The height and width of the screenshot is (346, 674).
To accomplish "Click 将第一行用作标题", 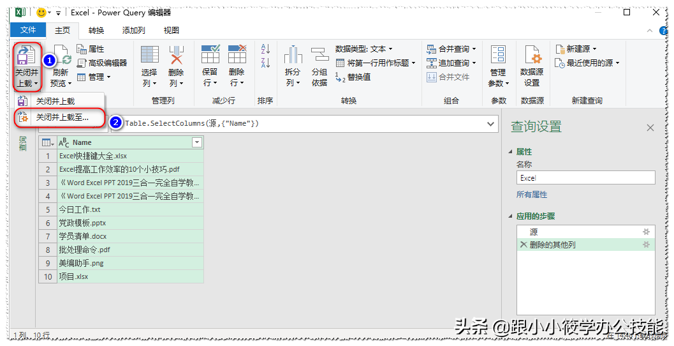I will [x=376, y=63].
